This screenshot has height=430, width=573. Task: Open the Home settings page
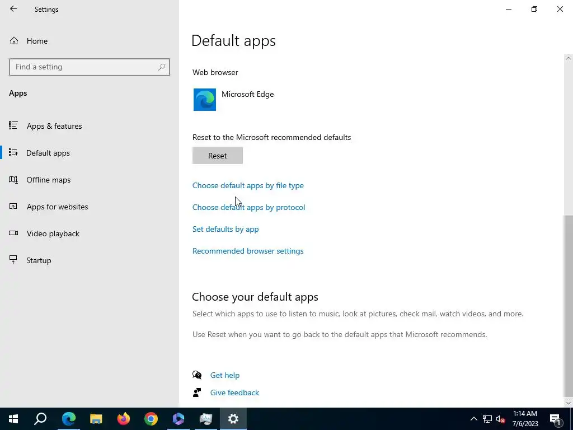click(x=37, y=41)
